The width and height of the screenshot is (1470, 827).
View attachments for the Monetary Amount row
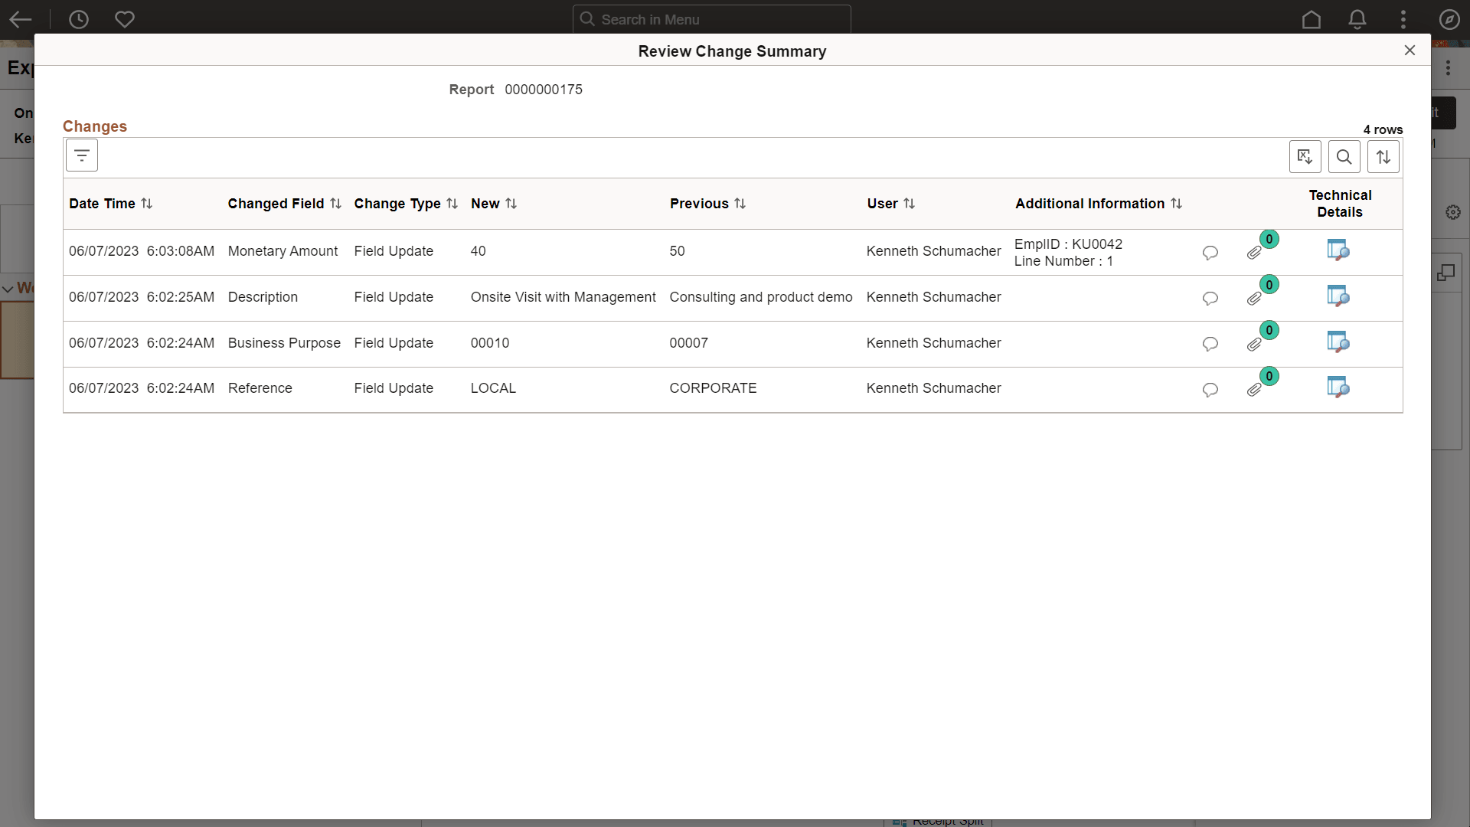[1254, 253]
